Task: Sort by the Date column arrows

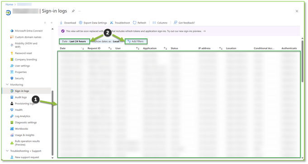Action: pyautogui.click(x=82, y=48)
